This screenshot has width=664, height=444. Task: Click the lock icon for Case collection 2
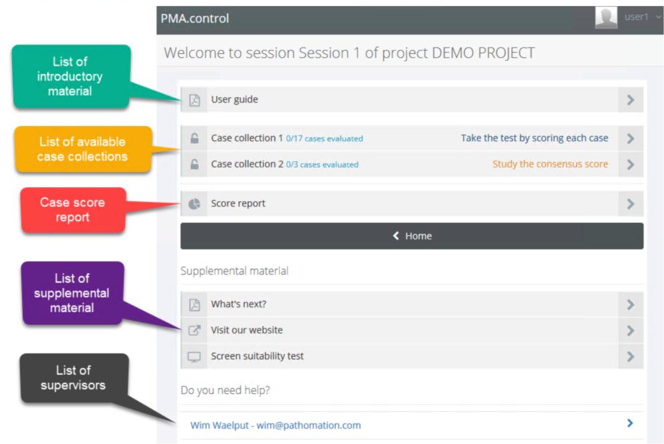point(194,165)
